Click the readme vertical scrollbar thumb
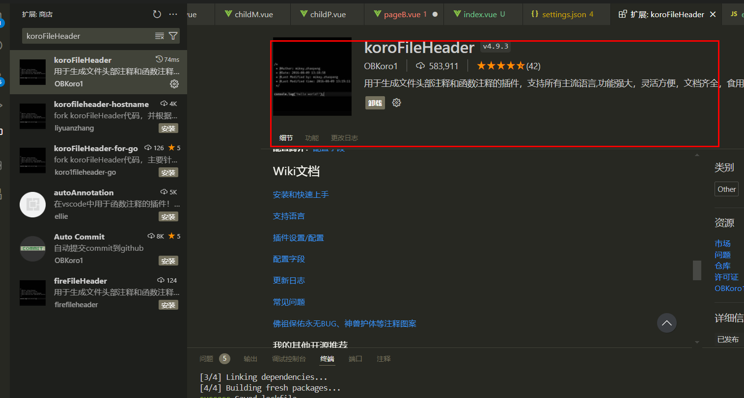744x398 pixels. [697, 270]
